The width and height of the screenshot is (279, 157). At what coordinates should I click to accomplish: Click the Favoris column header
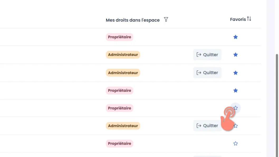[238, 20]
